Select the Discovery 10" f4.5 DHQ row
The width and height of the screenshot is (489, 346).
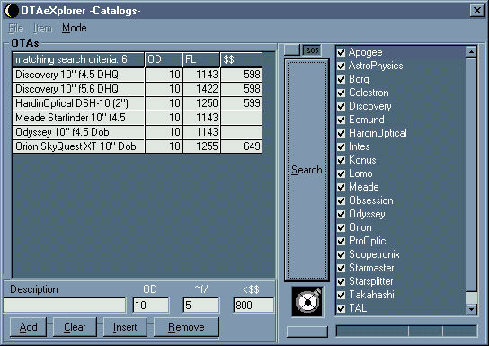point(138,75)
